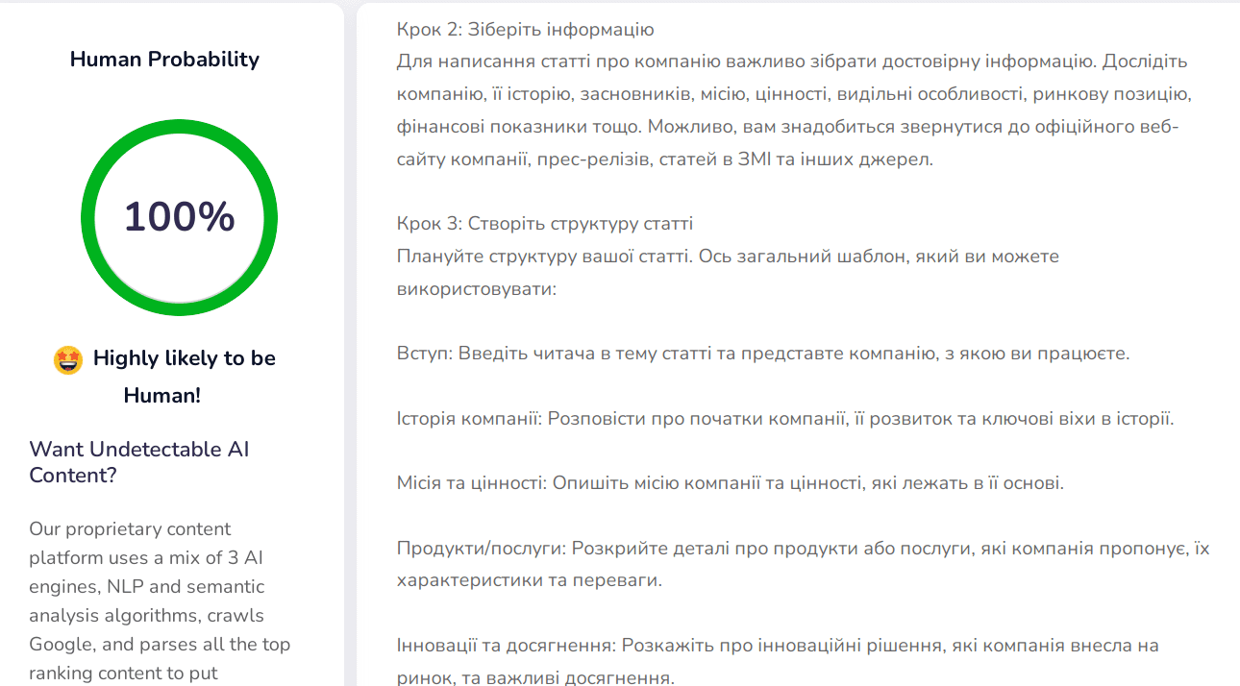
Task: Click the line starting with 'Вступ:'
Action: tap(762, 354)
